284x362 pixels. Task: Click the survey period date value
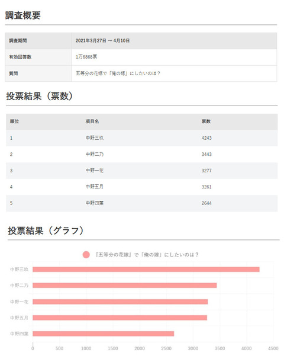102,41
